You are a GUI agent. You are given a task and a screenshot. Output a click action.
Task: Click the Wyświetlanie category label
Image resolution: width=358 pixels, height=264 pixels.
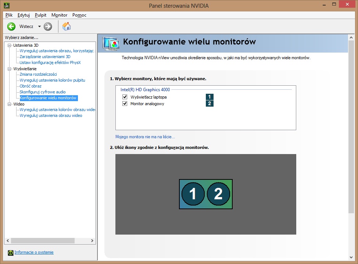point(25,69)
